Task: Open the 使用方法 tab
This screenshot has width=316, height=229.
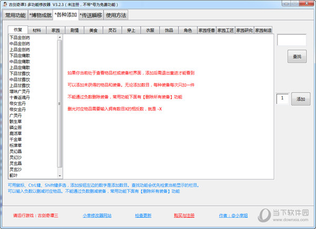Action: coord(116,15)
